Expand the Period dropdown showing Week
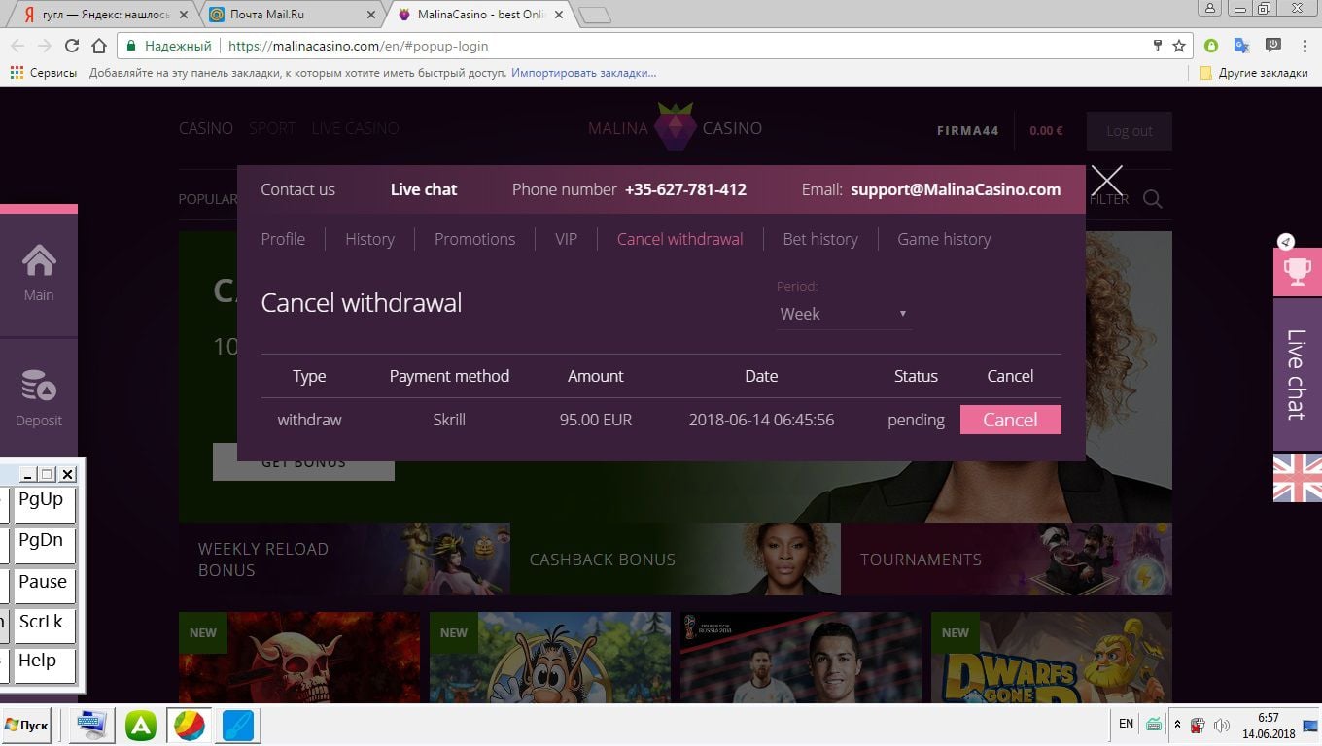1322x746 pixels. click(843, 314)
